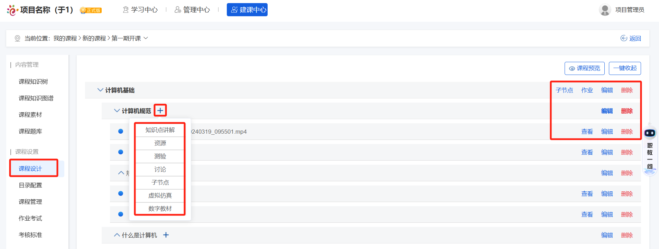Click the 返回 back arrow icon

point(624,38)
